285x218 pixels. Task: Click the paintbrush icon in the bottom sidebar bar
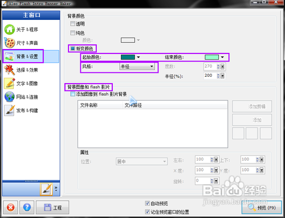tap(46, 189)
